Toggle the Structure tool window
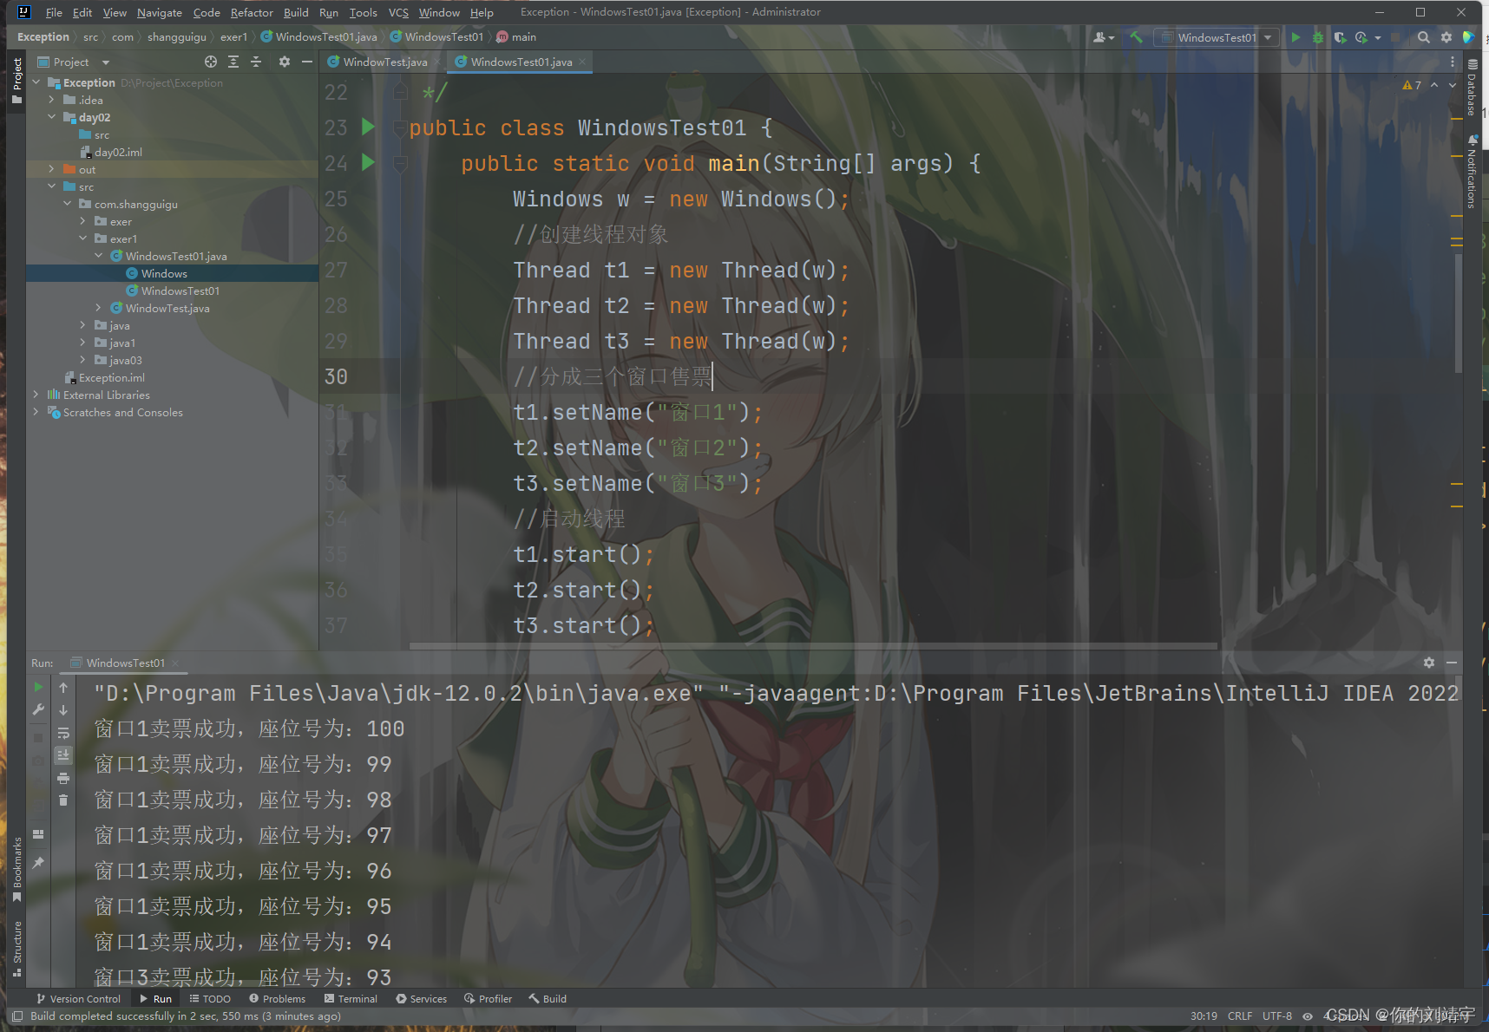This screenshot has height=1032, width=1489. [x=16, y=949]
